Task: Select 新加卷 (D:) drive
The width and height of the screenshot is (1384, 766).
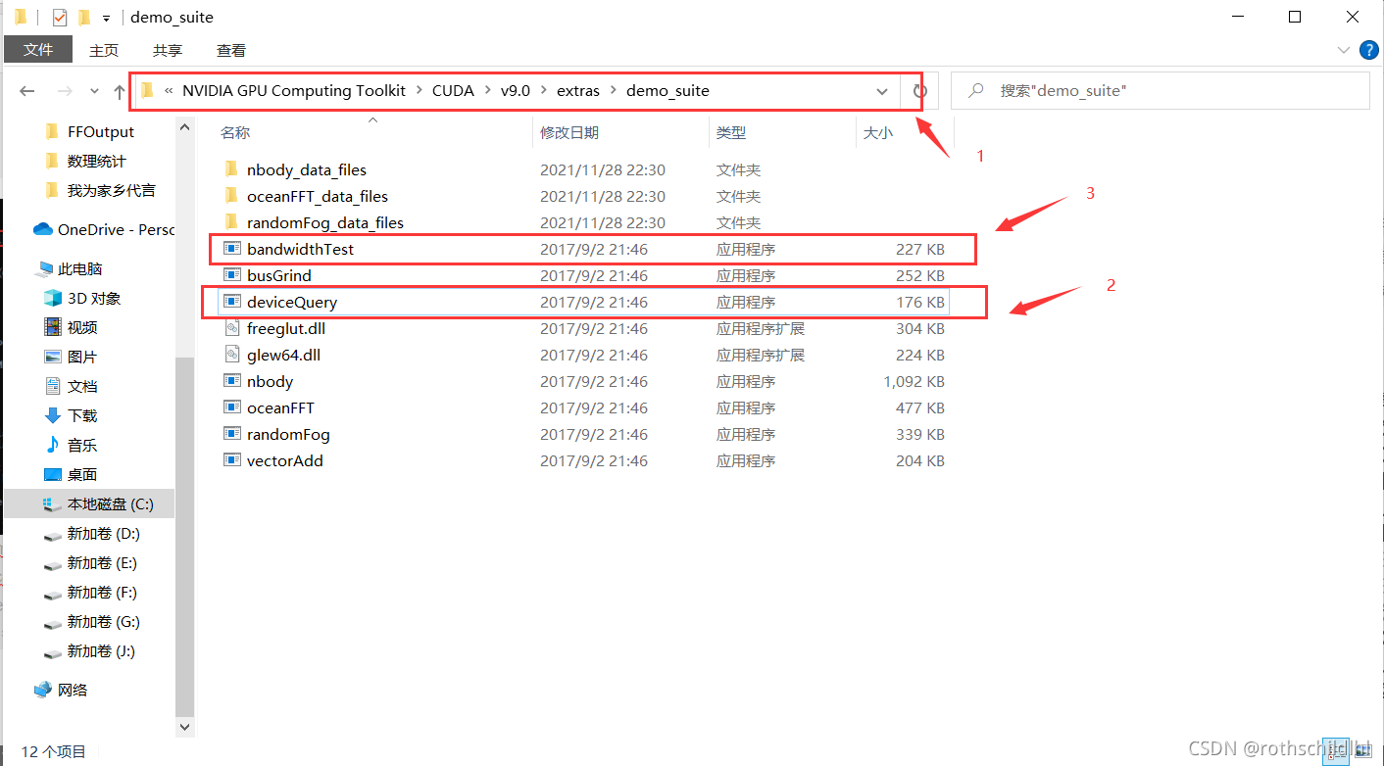Action: 92,533
